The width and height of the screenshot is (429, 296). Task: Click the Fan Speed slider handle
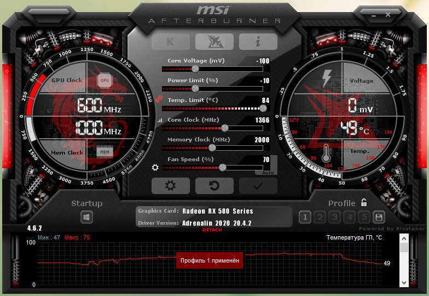coord(222,168)
